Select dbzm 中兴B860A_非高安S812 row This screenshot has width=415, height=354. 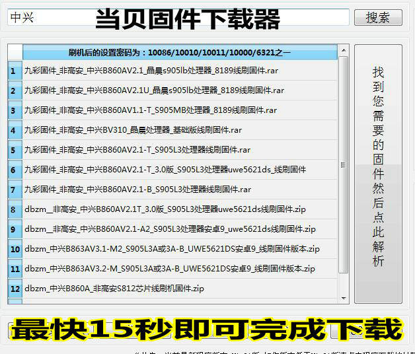tap(180, 289)
